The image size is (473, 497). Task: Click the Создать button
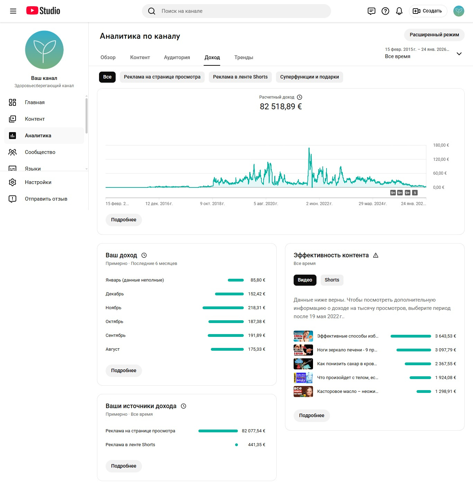428,11
